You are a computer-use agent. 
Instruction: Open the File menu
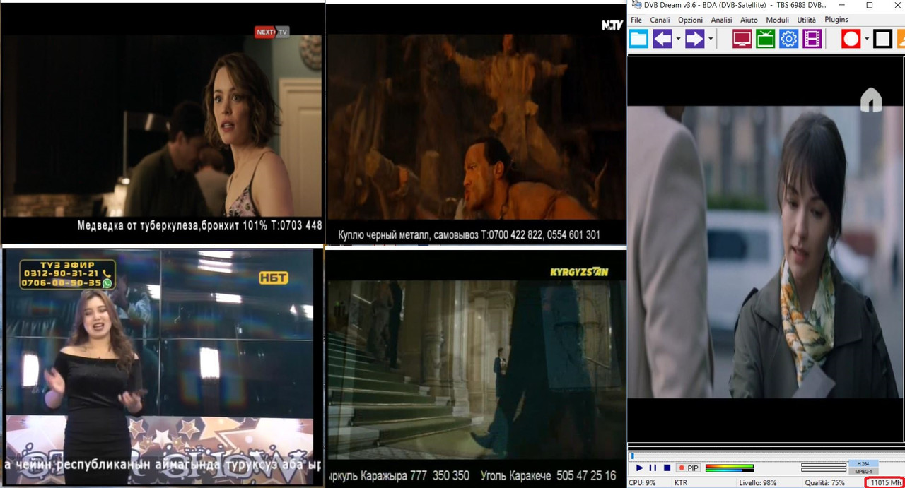636,20
